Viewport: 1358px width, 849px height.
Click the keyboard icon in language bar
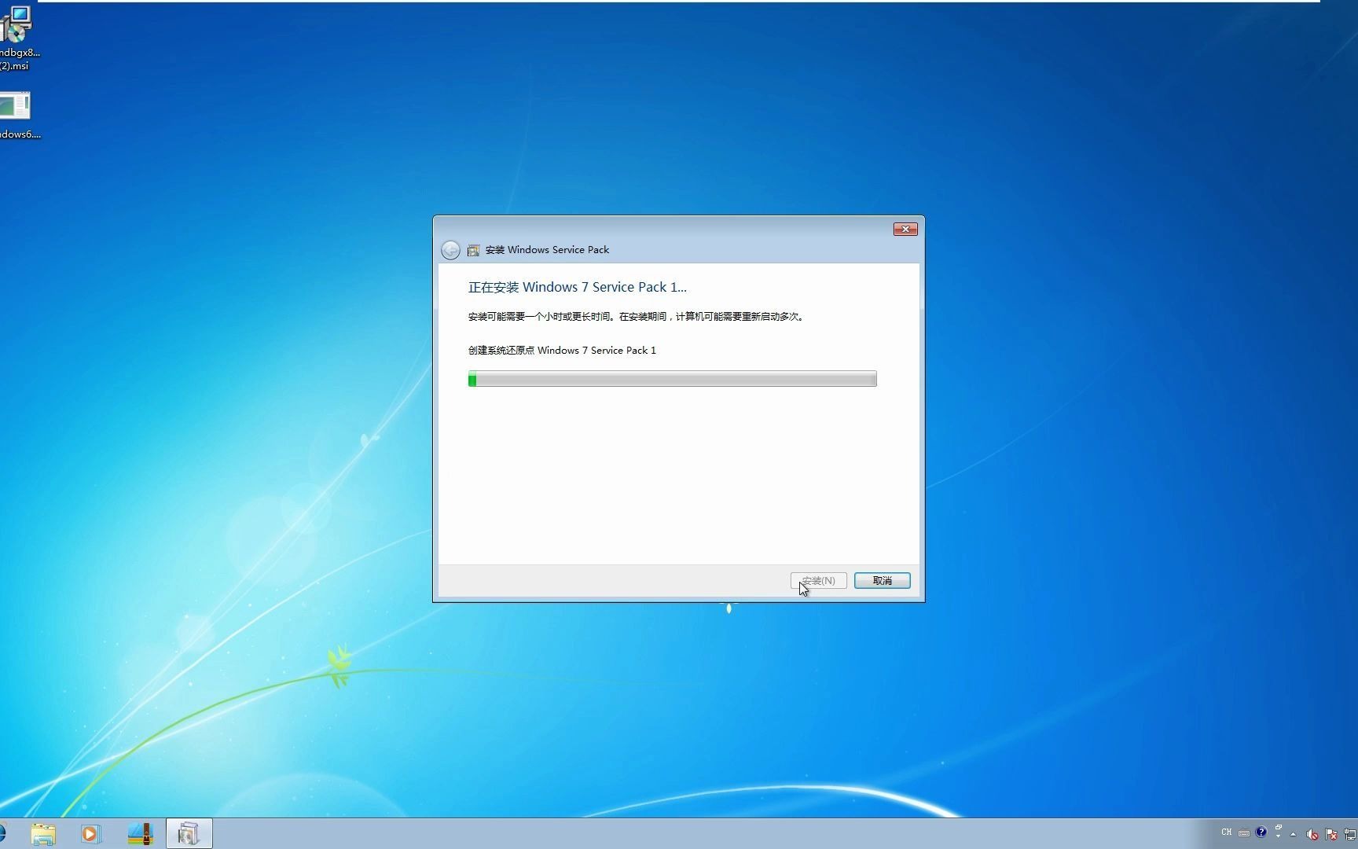(x=1244, y=833)
